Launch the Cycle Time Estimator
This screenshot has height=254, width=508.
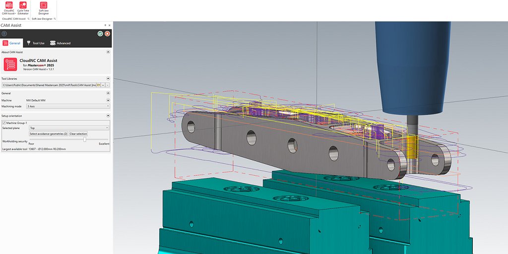click(23, 7)
